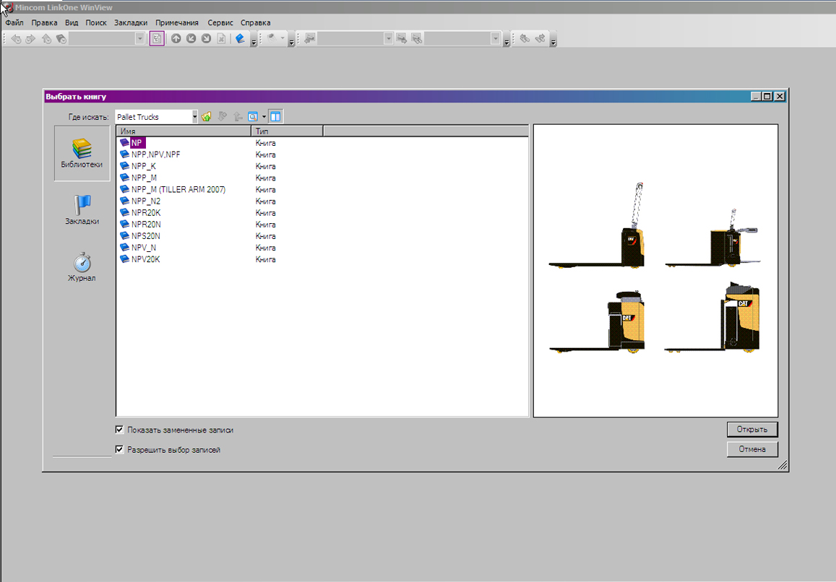Viewport: 836px width, 582px height.
Task: Open the Закладки menu in menu bar
Action: (x=131, y=22)
